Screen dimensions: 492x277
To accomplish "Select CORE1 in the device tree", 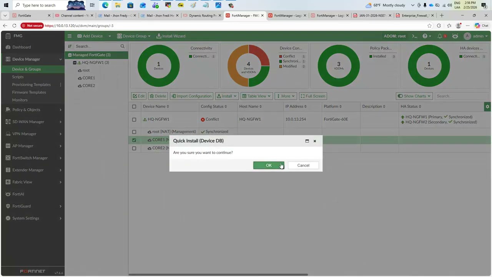I will (88, 78).
